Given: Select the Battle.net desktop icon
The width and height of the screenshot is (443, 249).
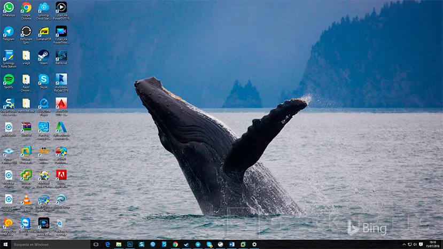Looking at the screenshot, I should 61,55.
